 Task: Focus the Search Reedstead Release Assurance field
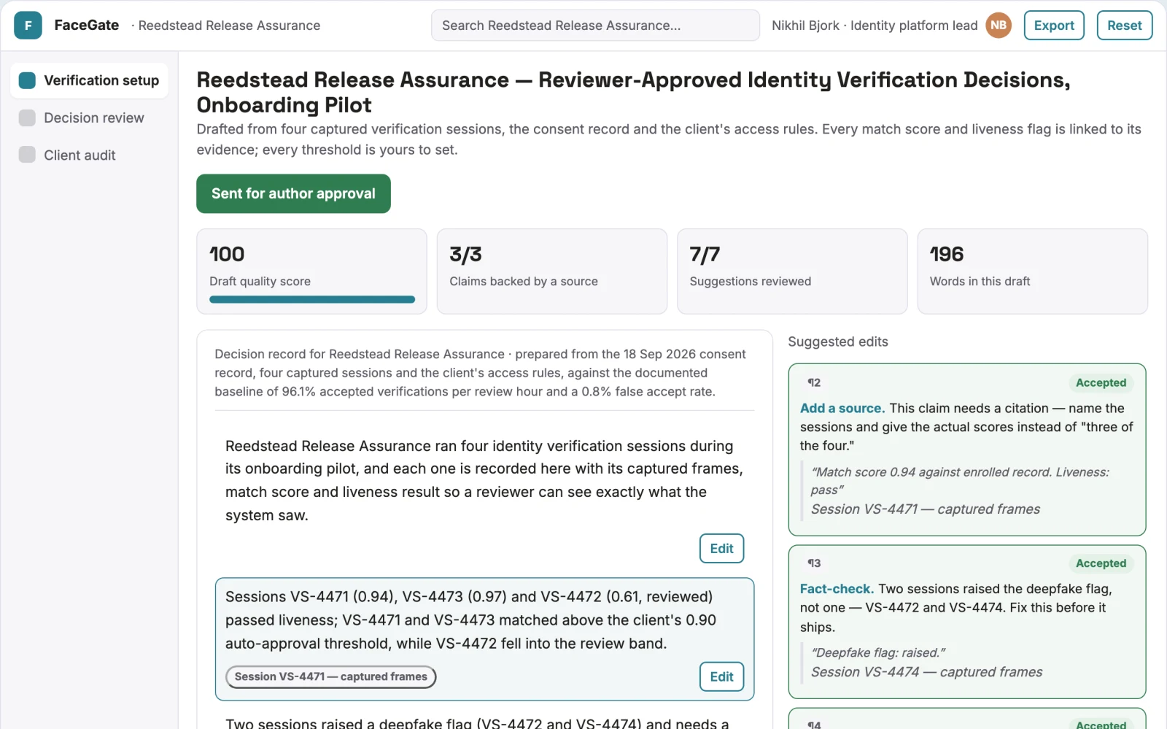coord(595,26)
